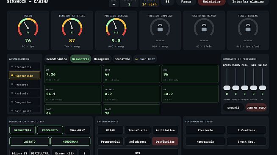Toggle the Hipotensión annunciator
The image size is (277, 155).
[x=25, y=75]
